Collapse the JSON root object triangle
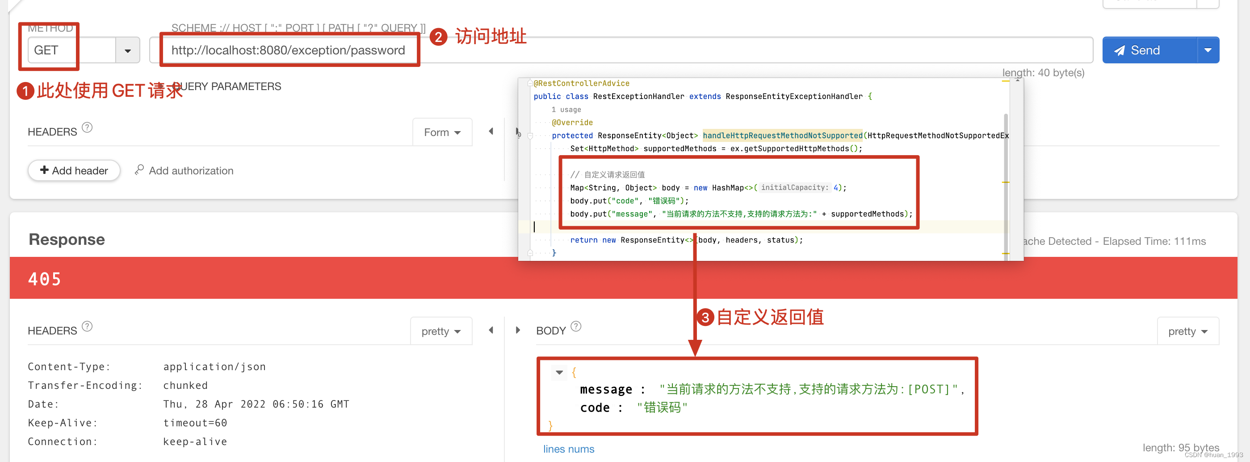The image size is (1250, 462). (x=559, y=372)
